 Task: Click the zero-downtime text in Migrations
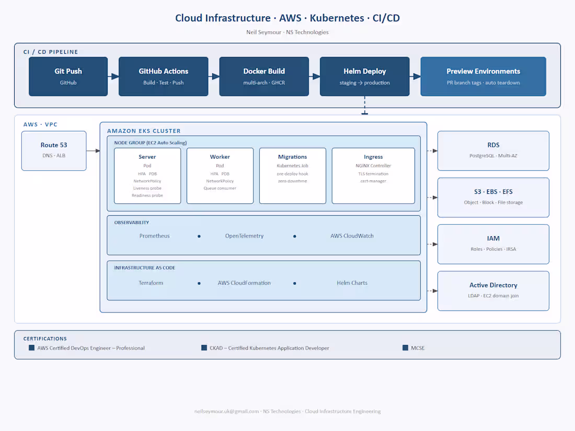(x=293, y=181)
